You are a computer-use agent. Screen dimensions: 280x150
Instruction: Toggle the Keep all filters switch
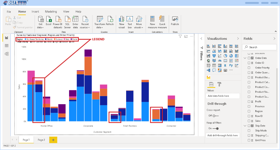point(215,129)
